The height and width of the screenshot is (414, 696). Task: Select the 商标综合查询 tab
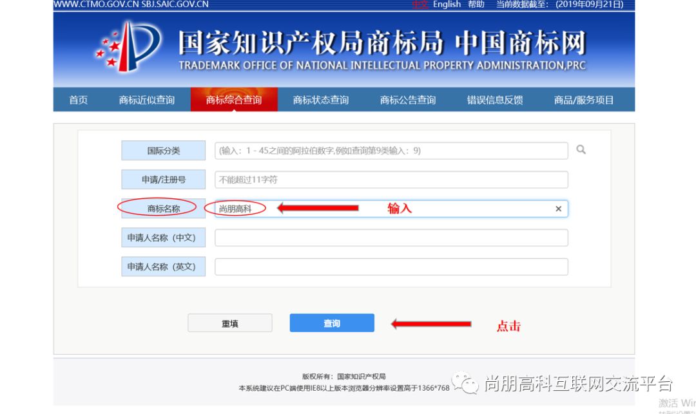[234, 100]
